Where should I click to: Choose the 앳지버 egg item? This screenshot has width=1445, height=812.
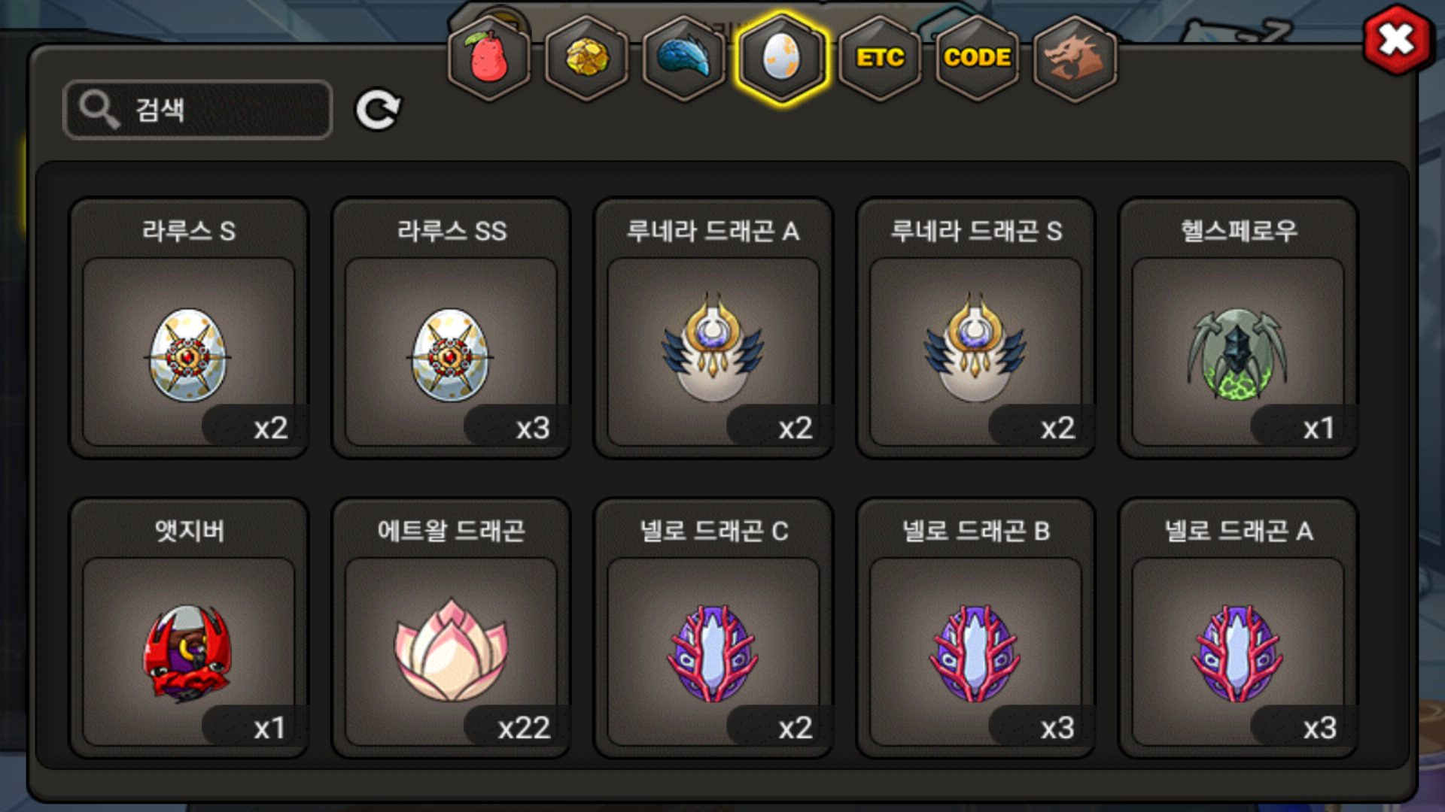coord(189,628)
